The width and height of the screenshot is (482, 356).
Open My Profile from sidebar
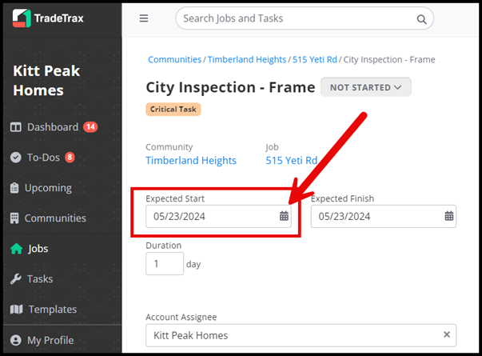point(50,340)
